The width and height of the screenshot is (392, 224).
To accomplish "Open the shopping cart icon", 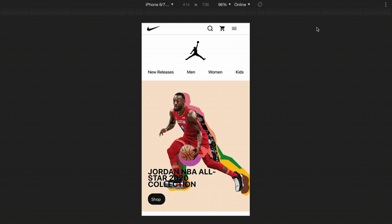I will 222,29.
